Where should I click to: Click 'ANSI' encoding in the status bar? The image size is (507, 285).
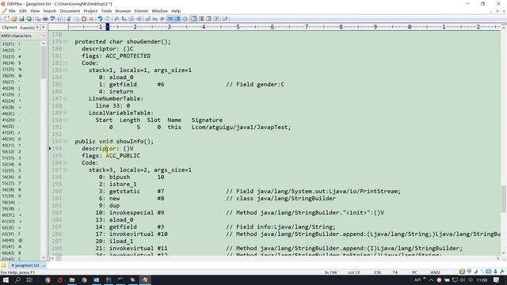click(435, 272)
